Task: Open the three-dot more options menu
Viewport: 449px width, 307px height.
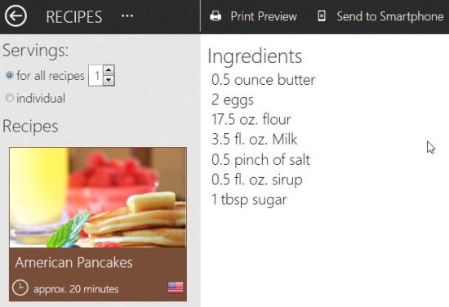Action: tap(127, 16)
